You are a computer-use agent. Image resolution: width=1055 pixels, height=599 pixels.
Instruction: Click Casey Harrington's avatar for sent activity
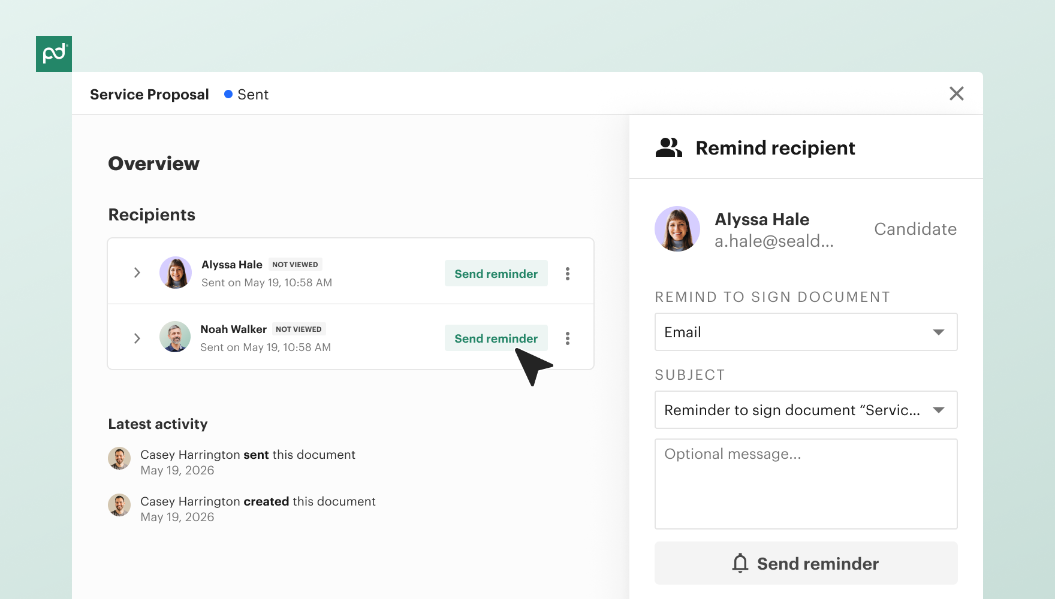click(x=119, y=458)
